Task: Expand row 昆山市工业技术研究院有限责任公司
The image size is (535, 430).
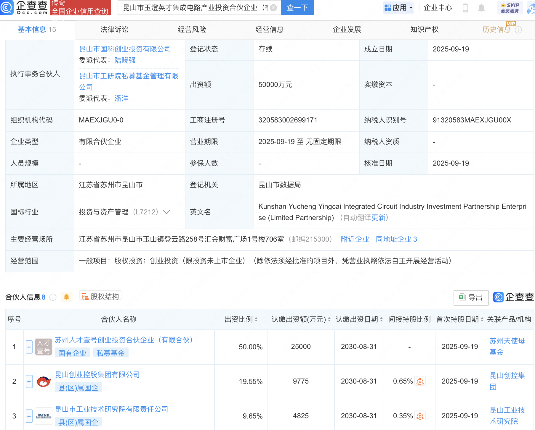Action: point(29,416)
